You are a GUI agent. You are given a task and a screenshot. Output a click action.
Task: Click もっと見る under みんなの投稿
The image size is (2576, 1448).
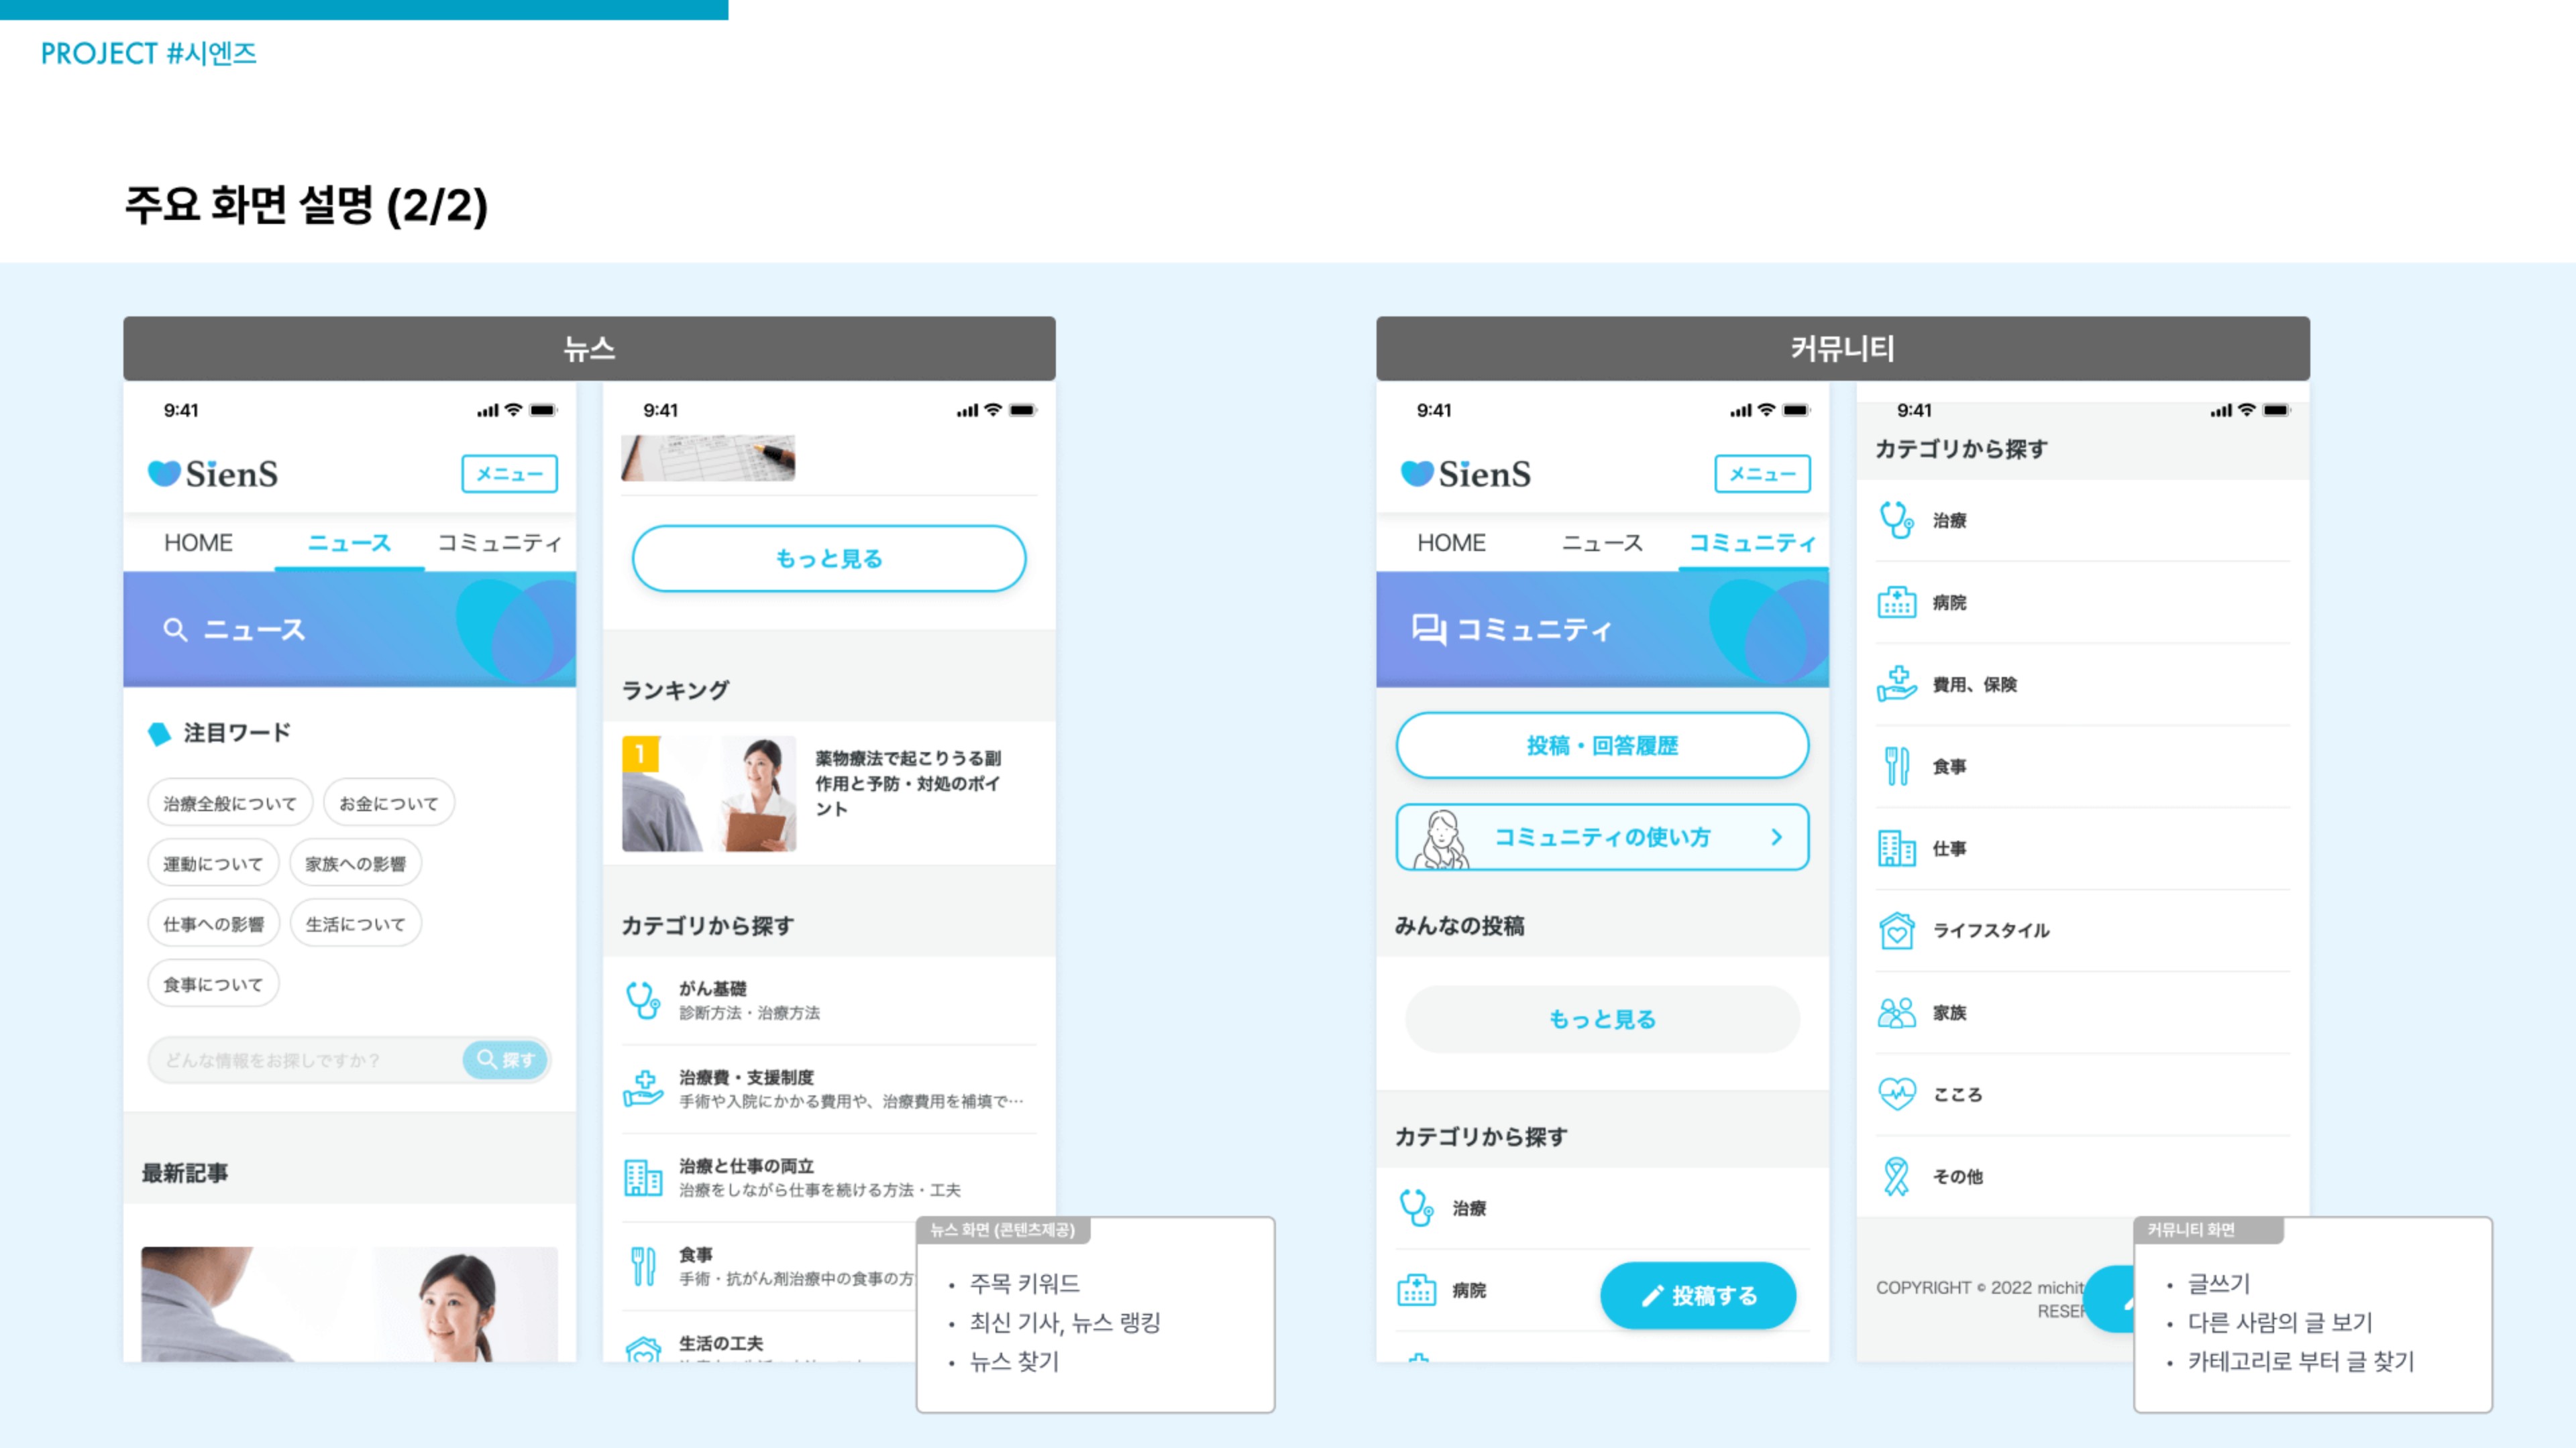[x=1602, y=1019]
